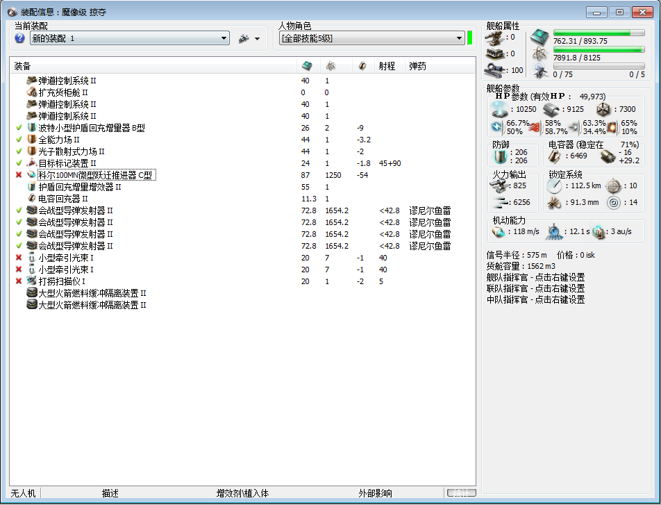The height and width of the screenshot is (505, 661).
Task: Click the blue help question-mark icon
Action: (x=19, y=38)
